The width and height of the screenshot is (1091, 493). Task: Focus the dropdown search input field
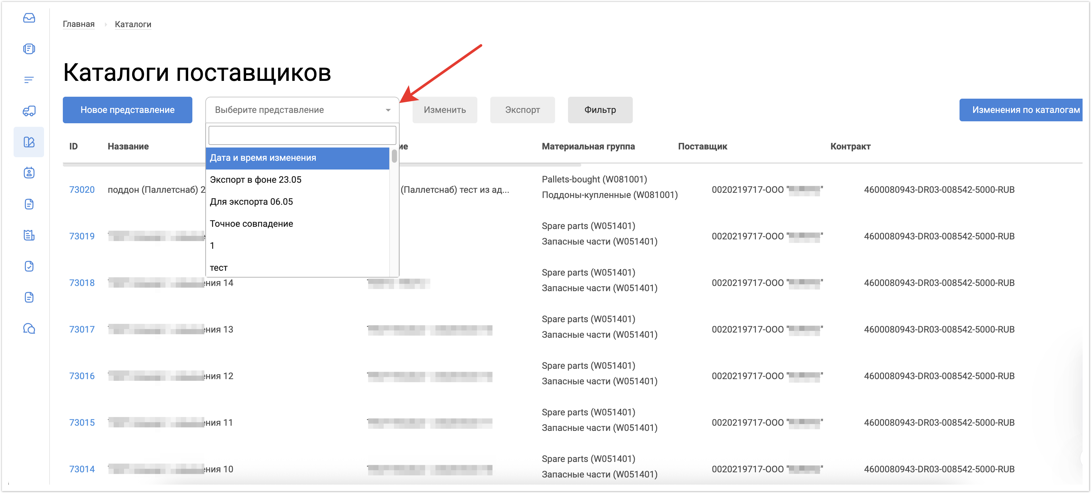coord(302,136)
